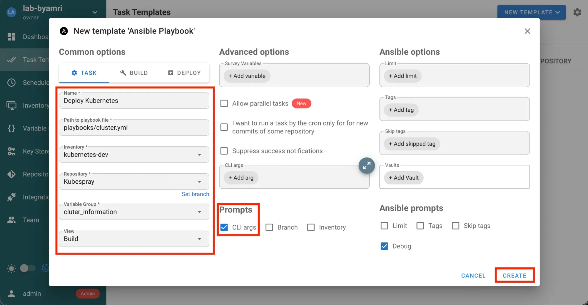Viewport: 588px width, 305px height.
Task: Click the Dashboard grid icon
Action: coord(11,37)
